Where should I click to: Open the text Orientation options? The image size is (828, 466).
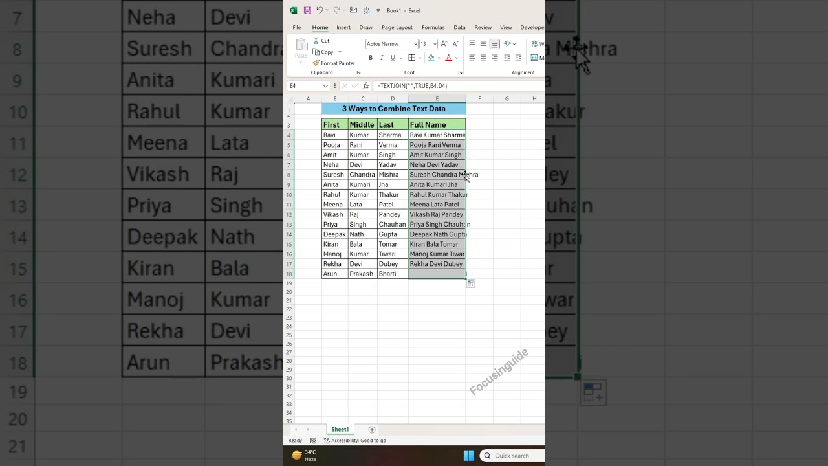(x=510, y=44)
